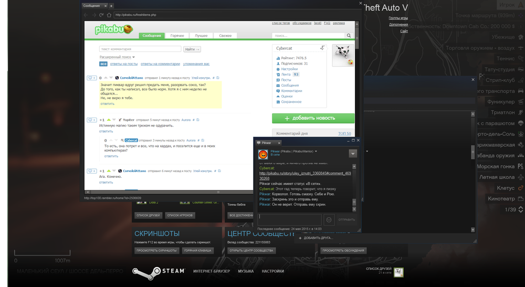Click the browser forward arrow
Image resolution: width=525 pixels, height=287 pixels.
[x=94, y=15]
